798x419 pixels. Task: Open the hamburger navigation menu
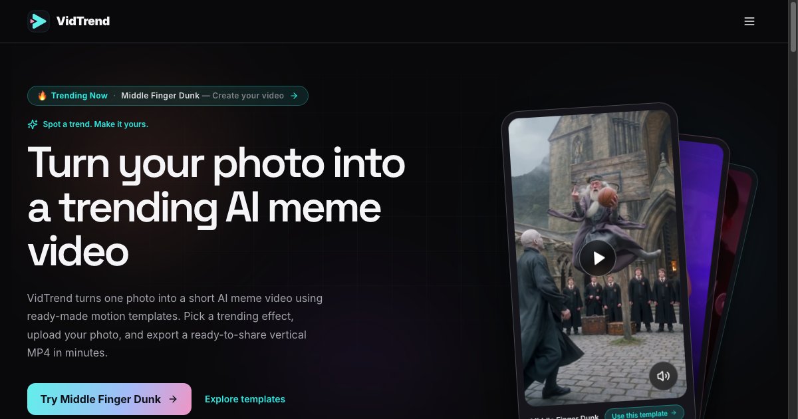(749, 21)
